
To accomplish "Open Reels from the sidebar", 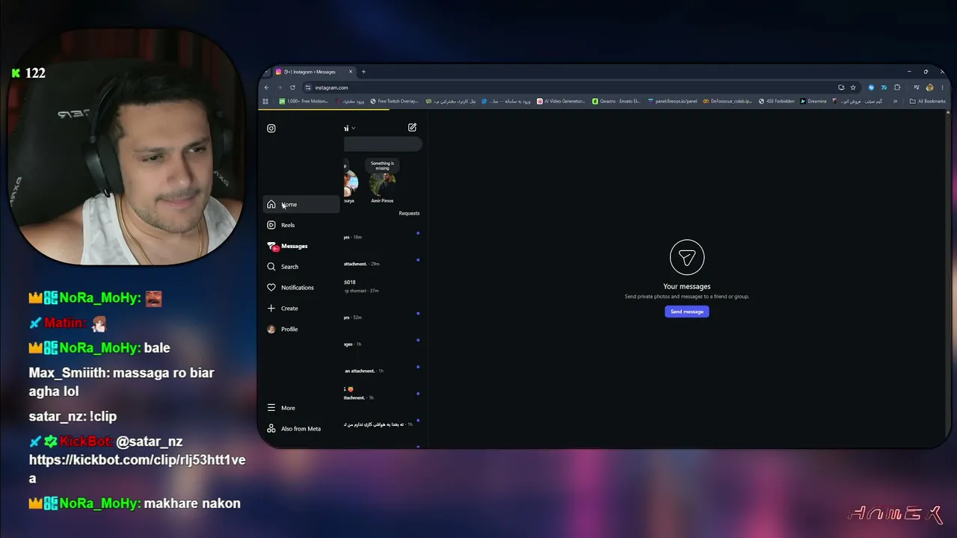I will pos(301,225).
